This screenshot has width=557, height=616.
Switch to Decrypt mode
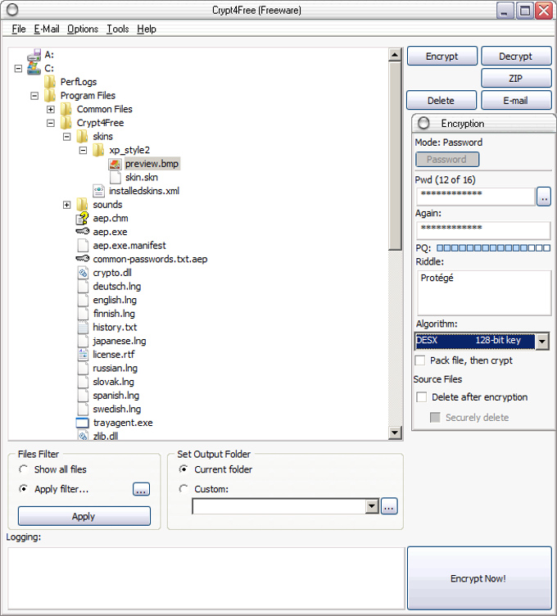(x=516, y=57)
